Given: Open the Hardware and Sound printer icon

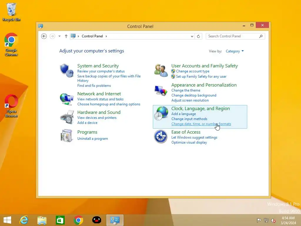Looking at the screenshot, I should (x=67, y=117).
